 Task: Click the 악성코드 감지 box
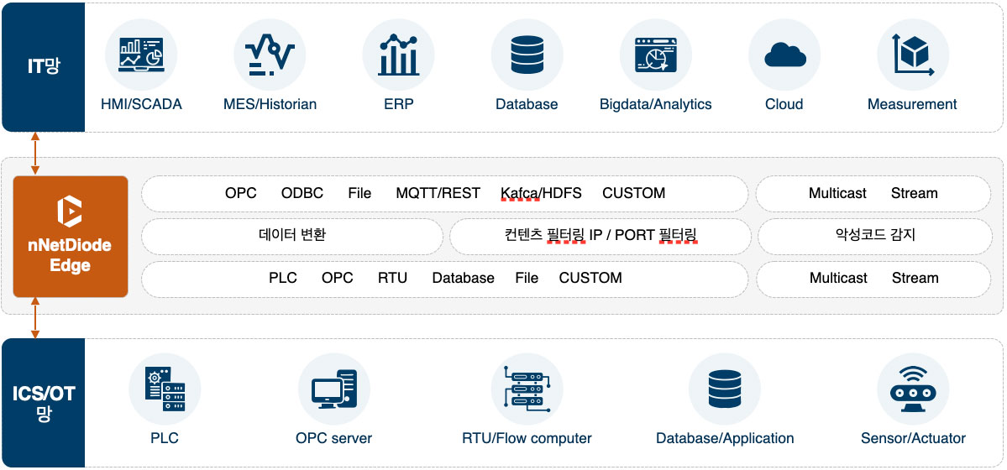click(874, 236)
